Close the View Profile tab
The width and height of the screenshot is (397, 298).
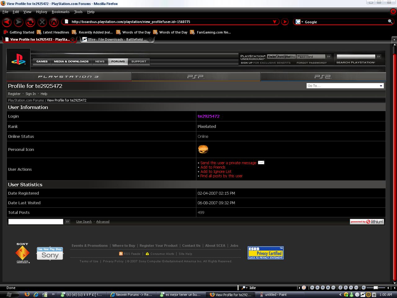coord(73,40)
